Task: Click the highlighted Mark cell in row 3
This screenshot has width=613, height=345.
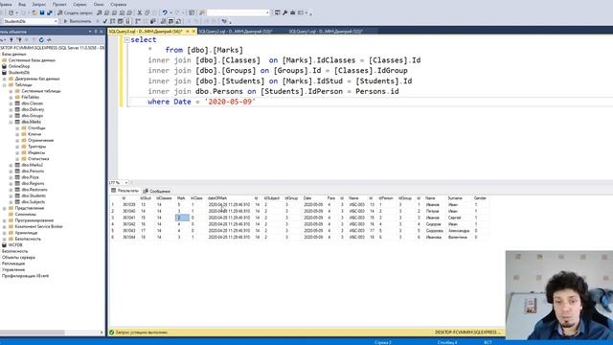Action: click(x=182, y=218)
